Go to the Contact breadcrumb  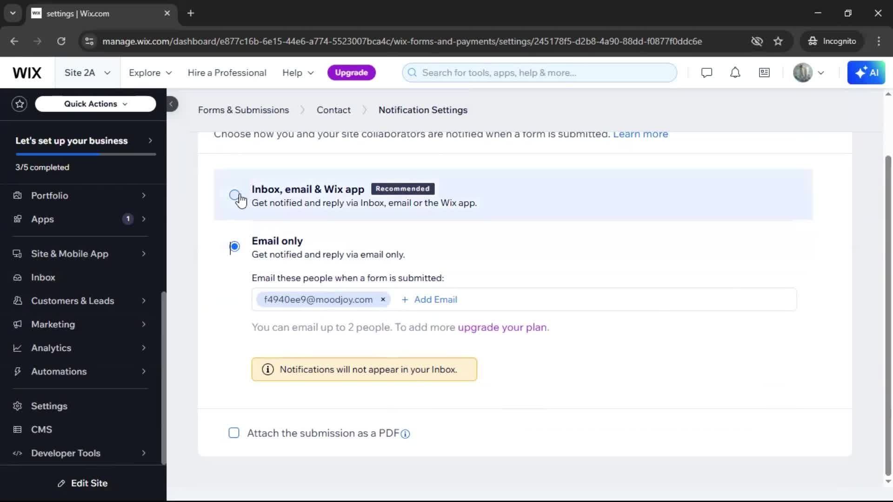click(x=333, y=110)
